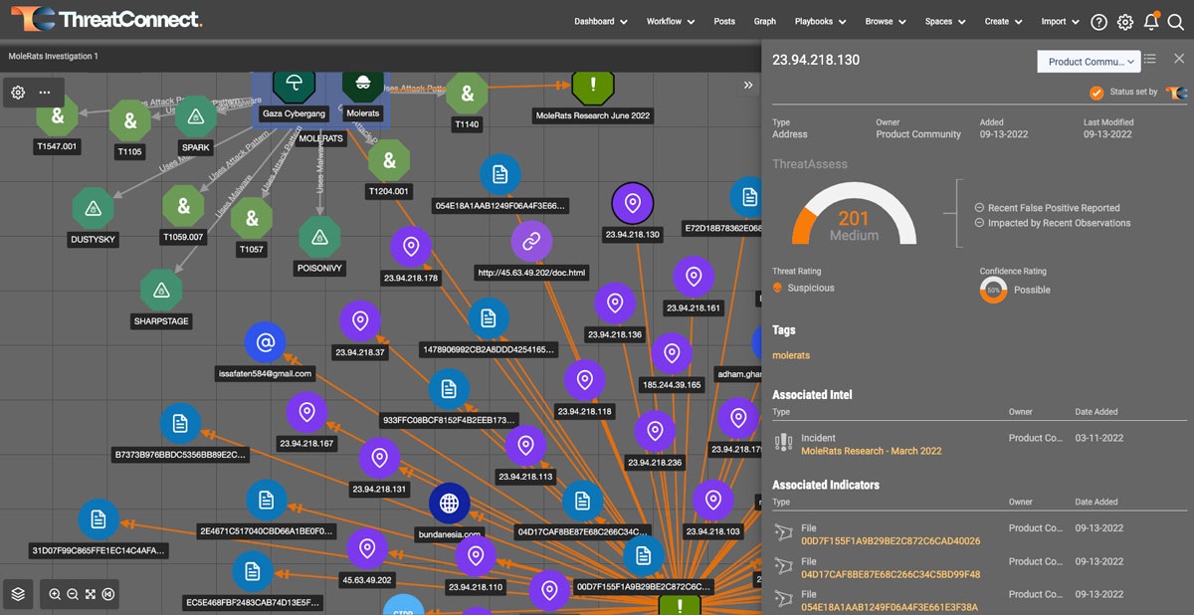Click the Owner column header under Associated Indicators
This screenshot has width=1194, height=615.
tap(1021, 503)
